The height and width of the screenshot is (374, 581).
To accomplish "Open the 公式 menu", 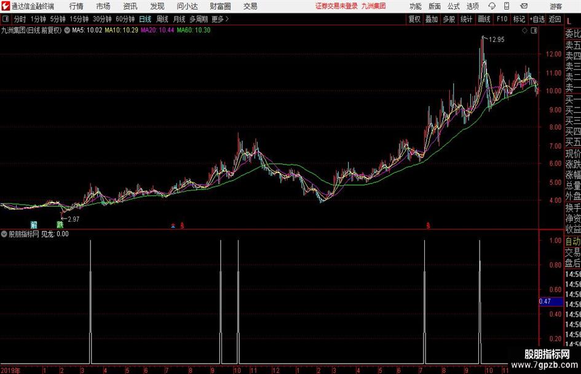I will [x=454, y=6].
